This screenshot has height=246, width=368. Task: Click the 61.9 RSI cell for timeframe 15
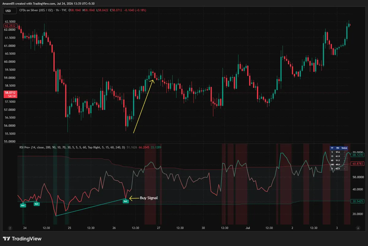[x=338, y=156]
